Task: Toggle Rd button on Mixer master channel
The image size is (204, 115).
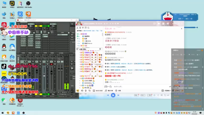Action: (x=59, y=62)
